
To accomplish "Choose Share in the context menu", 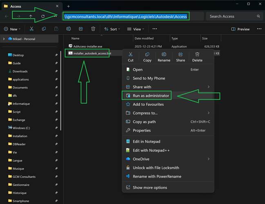I will pyautogui.click(x=180, y=57).
